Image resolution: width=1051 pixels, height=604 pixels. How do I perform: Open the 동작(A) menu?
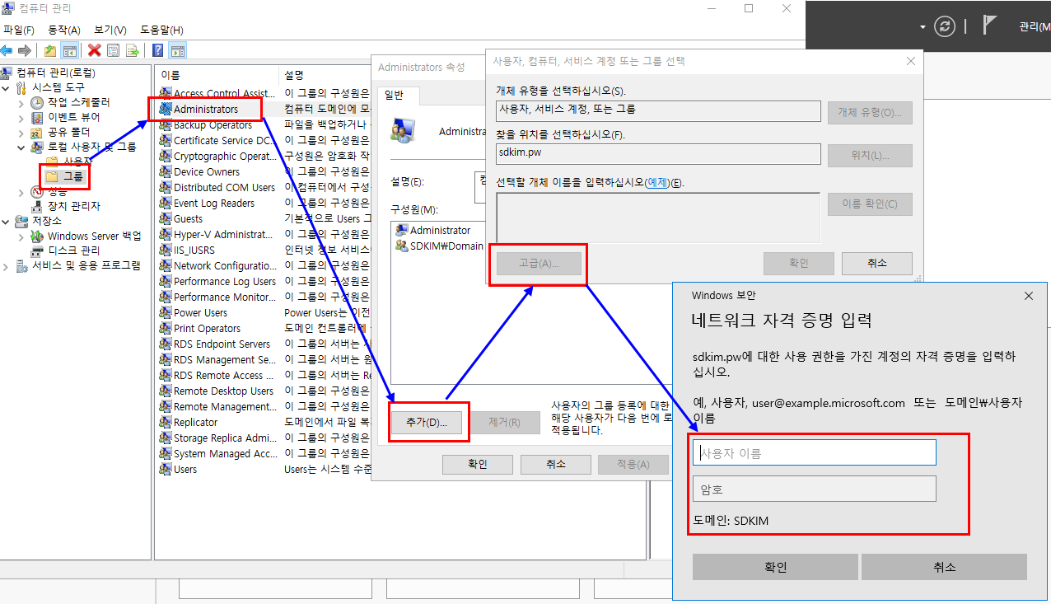64,30
